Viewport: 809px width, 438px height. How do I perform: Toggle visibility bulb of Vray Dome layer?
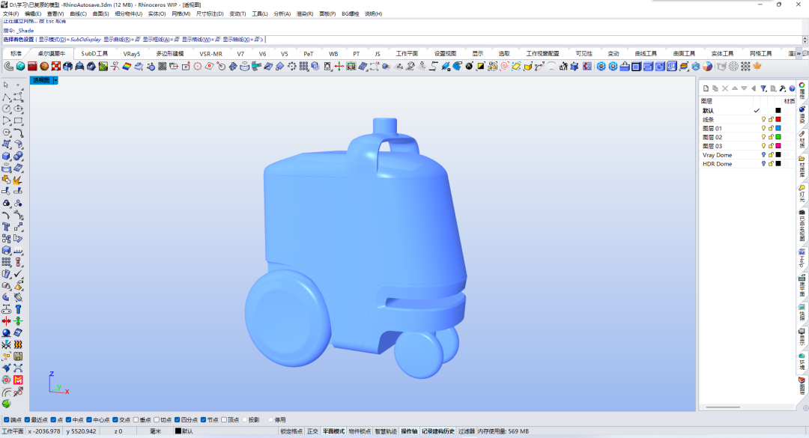point(763,155)
